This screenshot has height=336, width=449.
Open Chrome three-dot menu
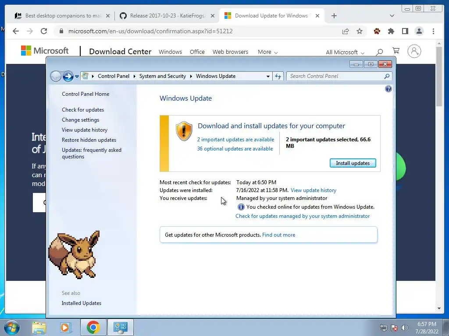pos(433,31)
